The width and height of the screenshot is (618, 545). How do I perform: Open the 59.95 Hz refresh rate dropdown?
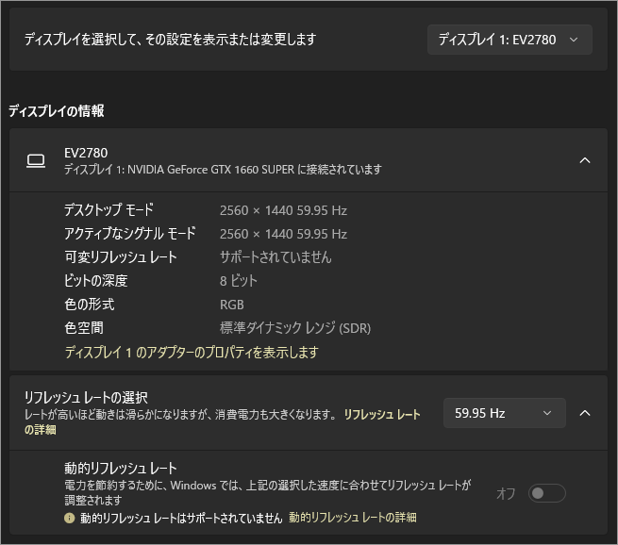click(504, 413)
